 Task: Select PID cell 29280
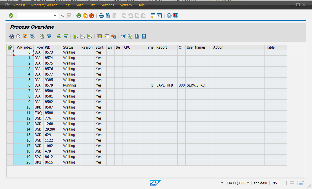click(53, 129)
